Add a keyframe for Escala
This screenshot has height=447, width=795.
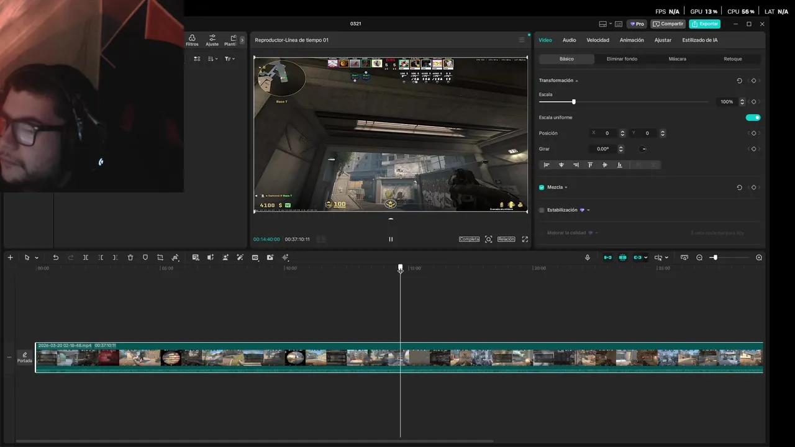pyautogui.click(x=754, y=102)
